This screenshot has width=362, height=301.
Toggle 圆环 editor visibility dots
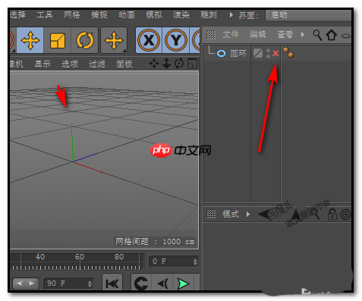pyautogui.click(x=268, y=53)
